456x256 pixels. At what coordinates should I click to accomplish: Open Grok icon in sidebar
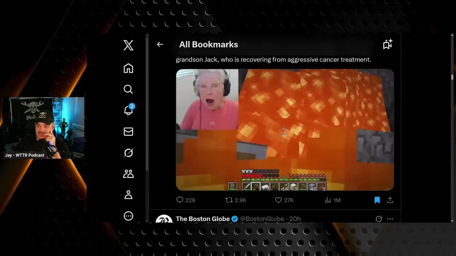click(128, 153)
